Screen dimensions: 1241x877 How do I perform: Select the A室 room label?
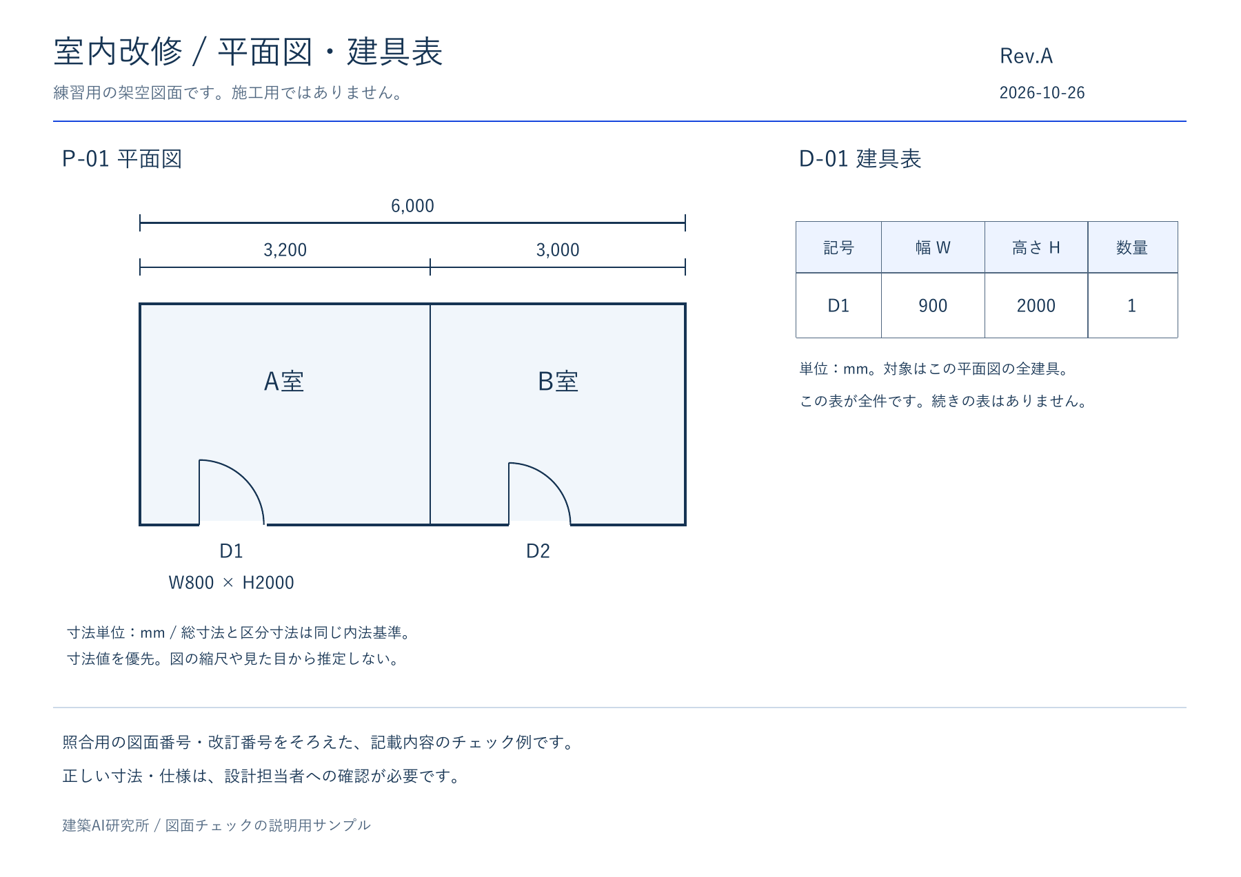284,381
